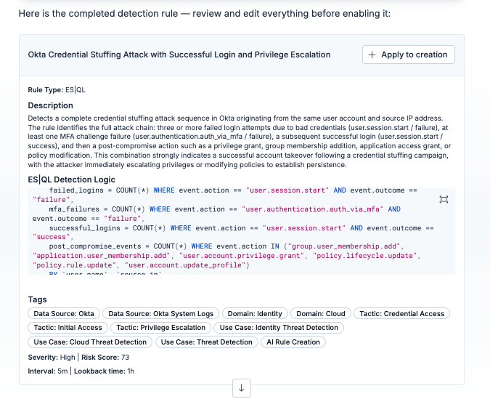This screenshot has width=490, height=399.
Task: Expand code block with the fullscreen icon
Action: (x=444, y=199)
